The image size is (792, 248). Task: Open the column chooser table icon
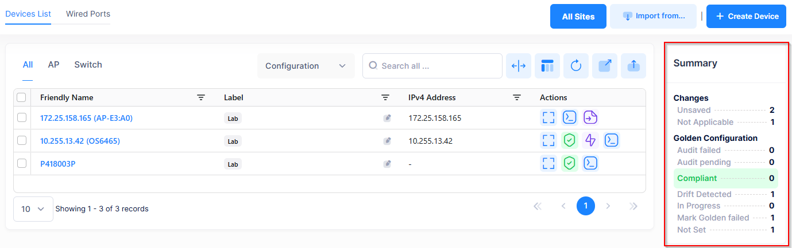coord(547,66)
